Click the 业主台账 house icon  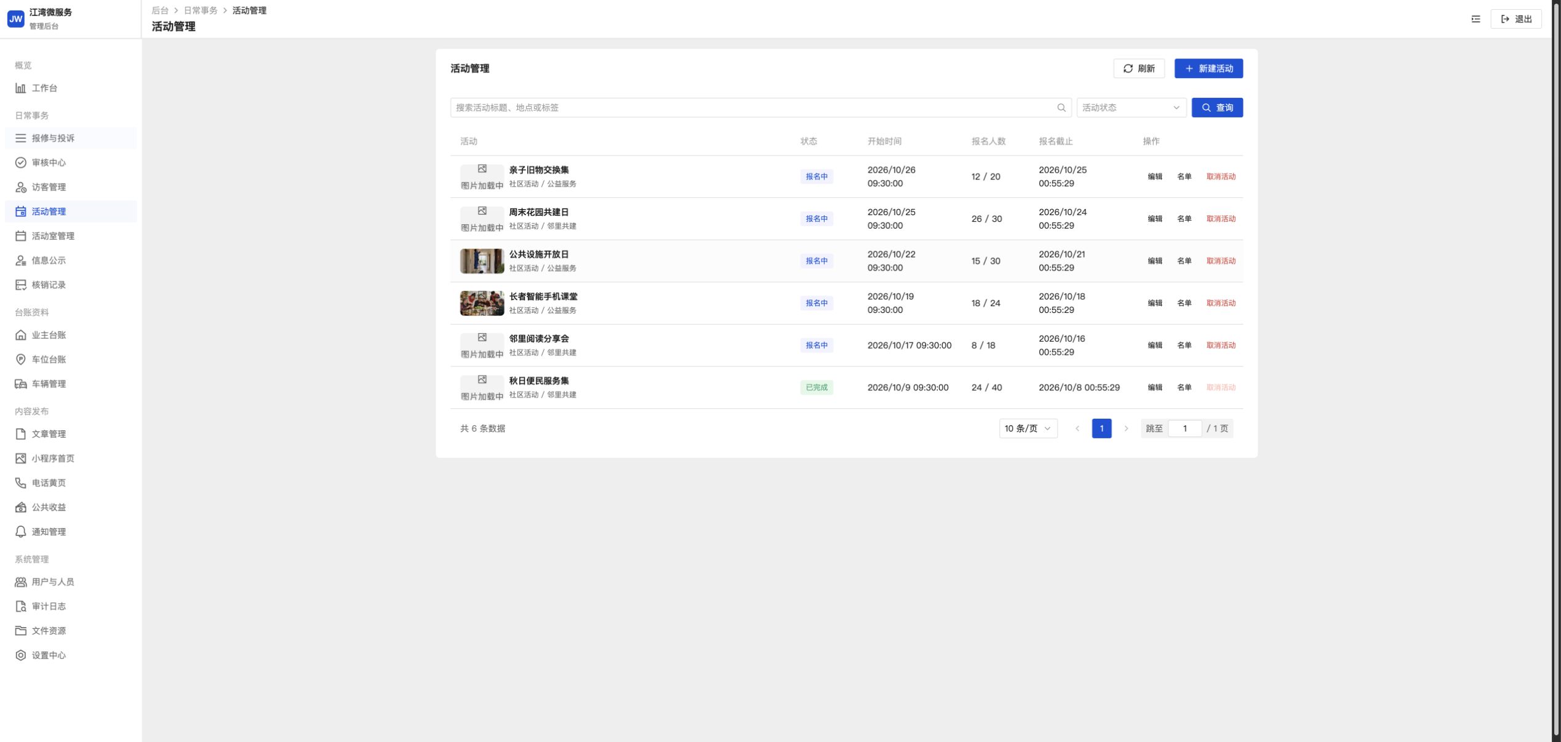[20, 335]
